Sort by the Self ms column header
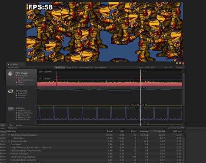The height and width of the screenshot is (163, 206). pos(177,131)
